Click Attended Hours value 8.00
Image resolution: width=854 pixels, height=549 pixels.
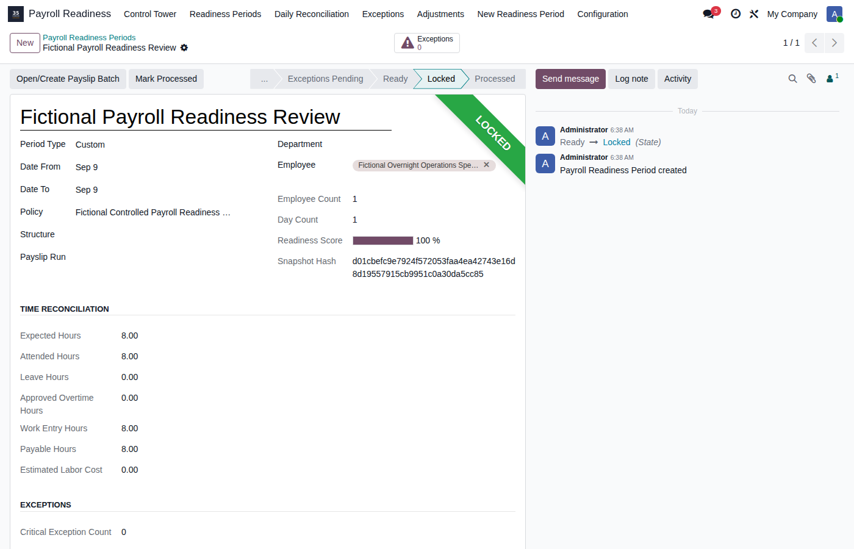click(x=130, y=356)
